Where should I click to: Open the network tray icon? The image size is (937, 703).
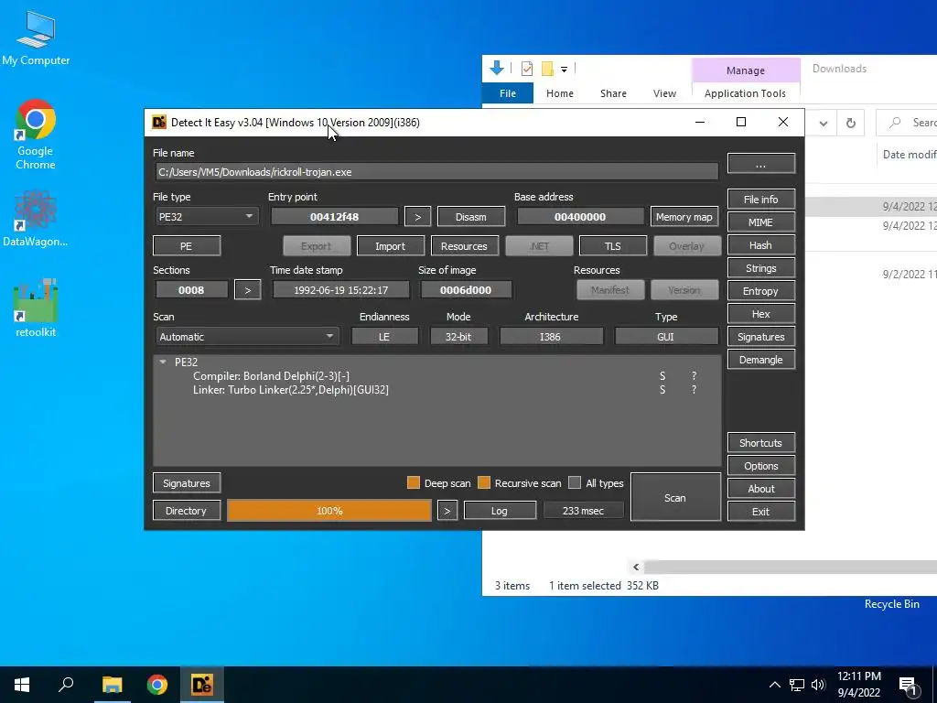[x=797, y=685]
